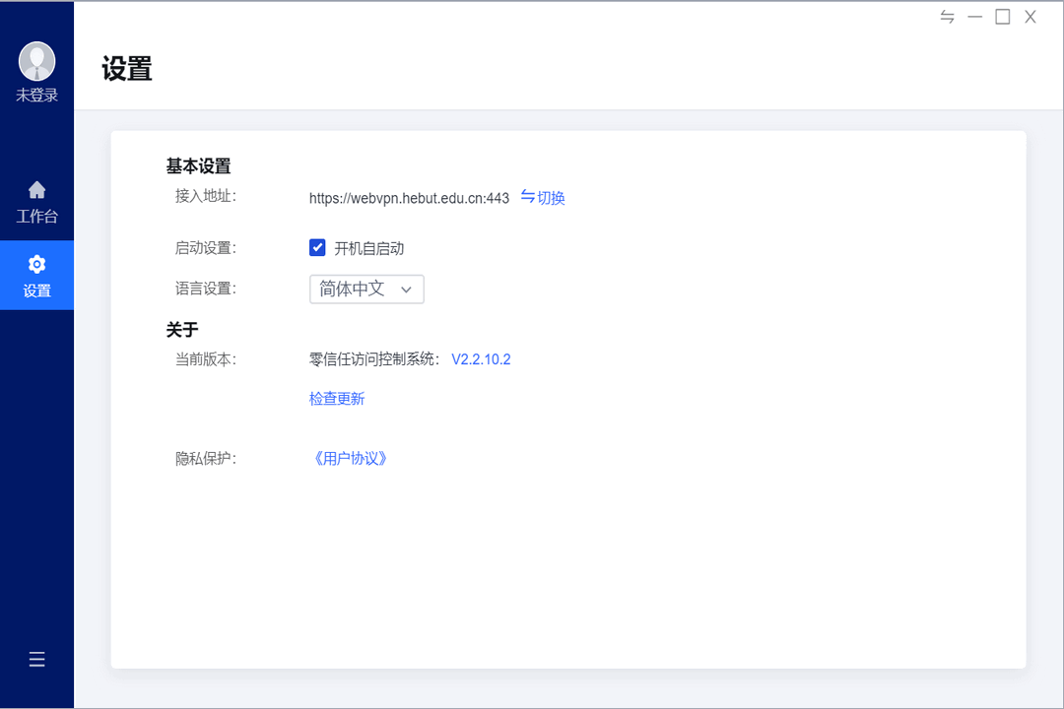Screen dimensions: 1064x709
Task: Click the switch icon in the title bar
Action: point(948,17)
